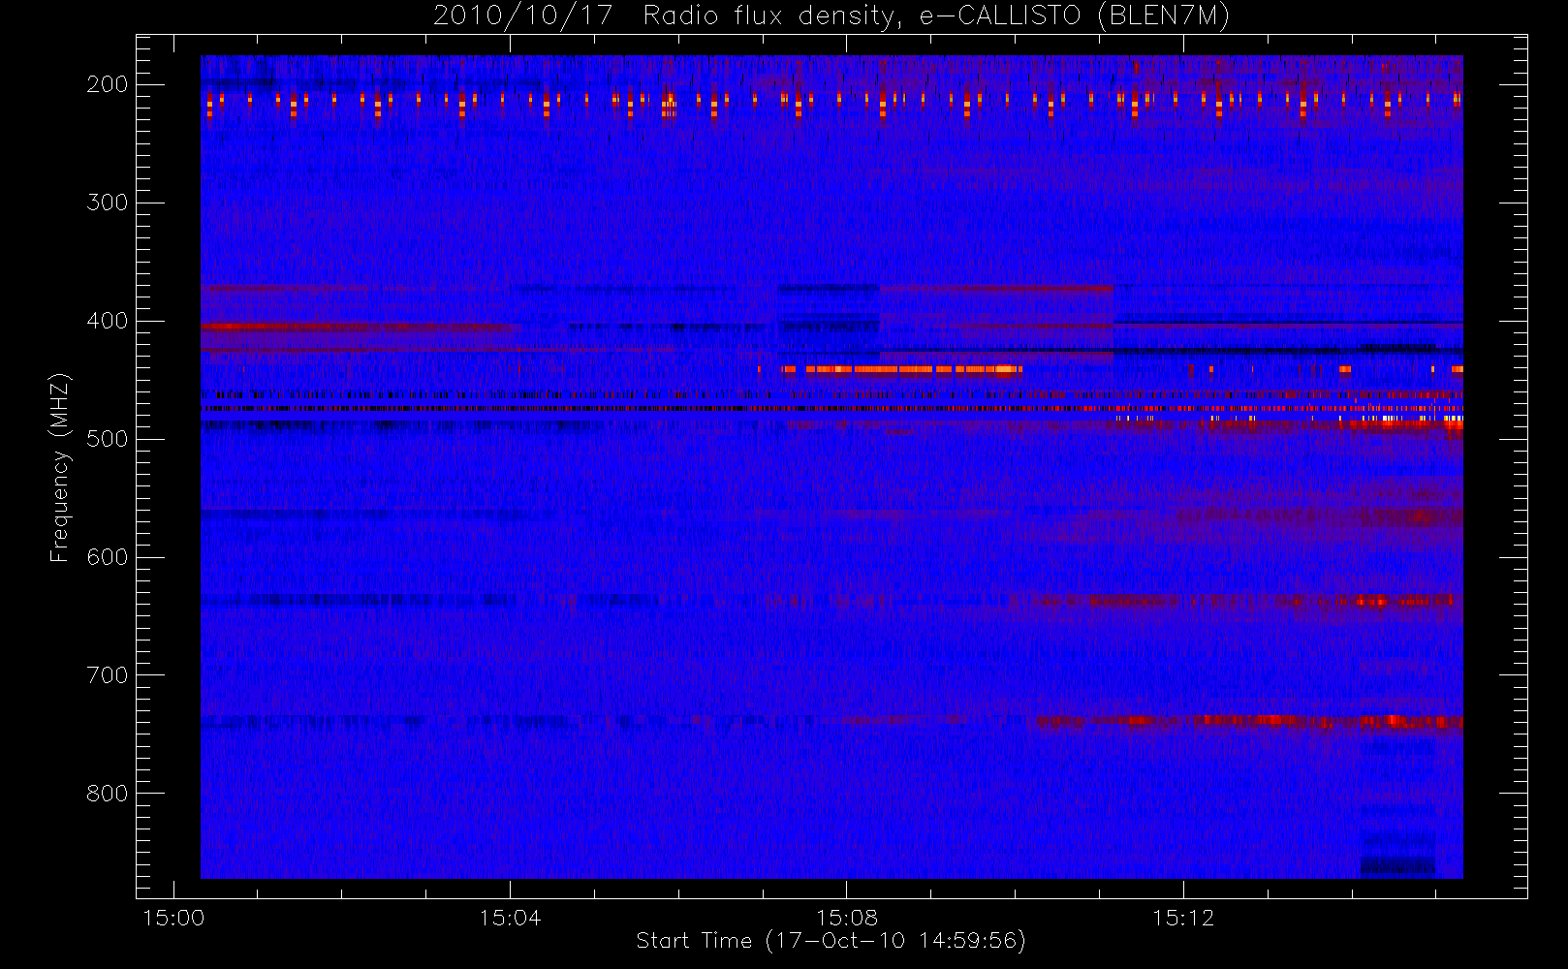This screenshot has height=969, width=1568.
Task: Click the 'Frequency (MHz)' axis label
Action: (x=59, y=467)
